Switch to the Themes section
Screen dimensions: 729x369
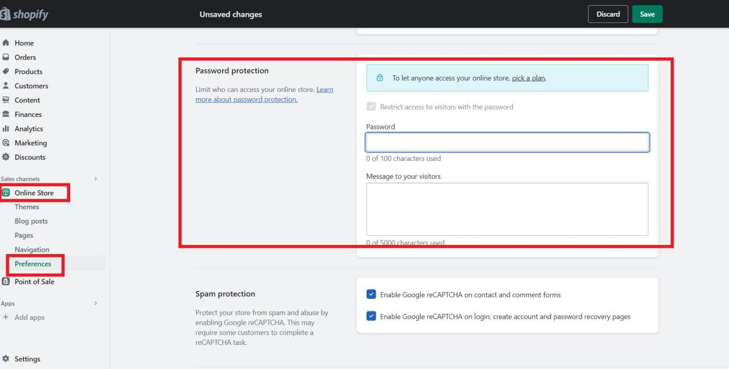pos(28,206)
